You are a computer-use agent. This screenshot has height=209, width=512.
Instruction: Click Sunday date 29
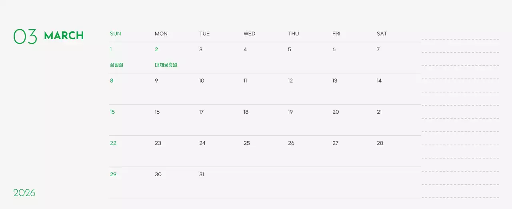[113, 175]
